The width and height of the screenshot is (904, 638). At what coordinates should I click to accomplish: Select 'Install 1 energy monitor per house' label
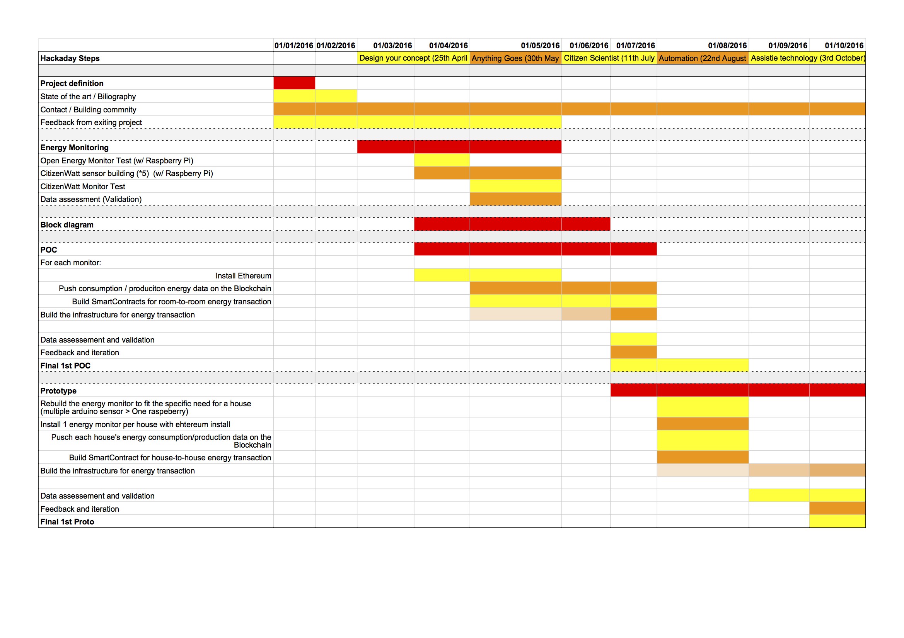[x=135, y=424]
